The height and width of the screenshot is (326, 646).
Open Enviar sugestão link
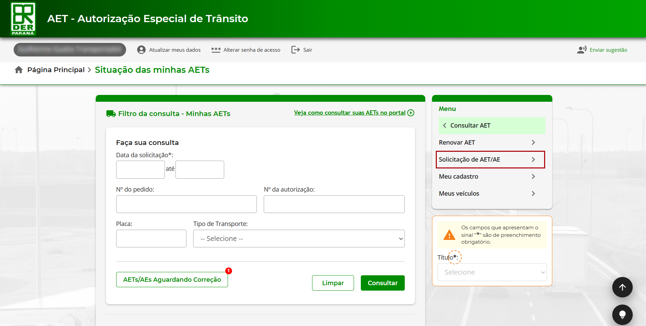[608, 50]
